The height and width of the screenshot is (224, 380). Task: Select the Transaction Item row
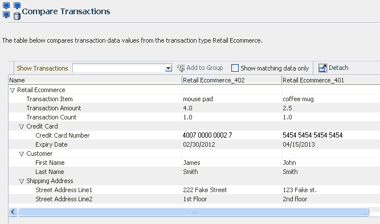[x=194, y=99]
